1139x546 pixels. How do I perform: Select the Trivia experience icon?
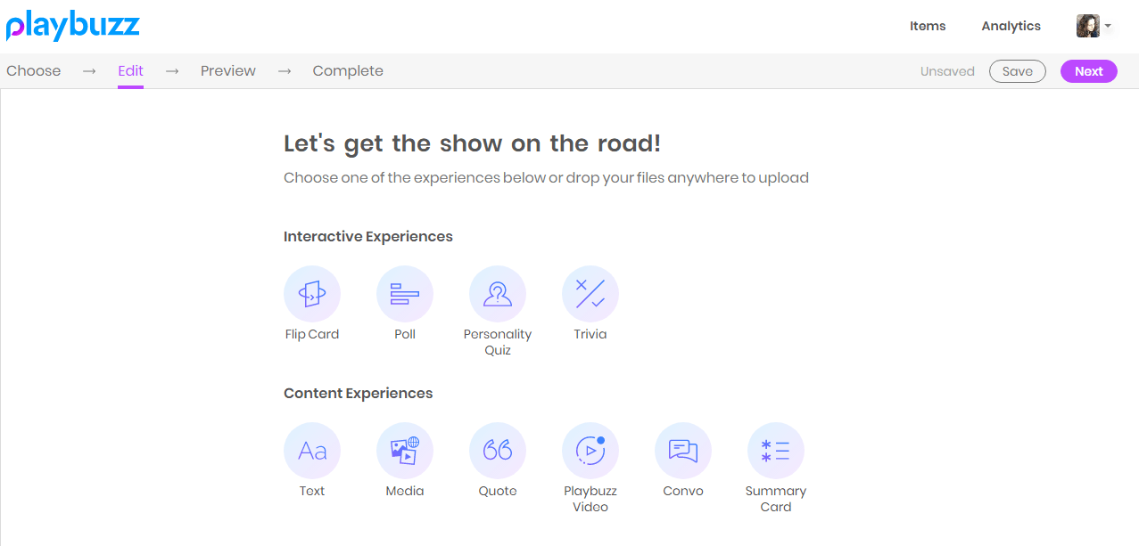[590, 294]
